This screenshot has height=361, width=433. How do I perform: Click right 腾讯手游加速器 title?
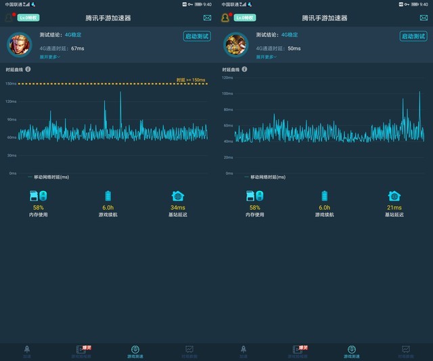[x=325, y=18]
